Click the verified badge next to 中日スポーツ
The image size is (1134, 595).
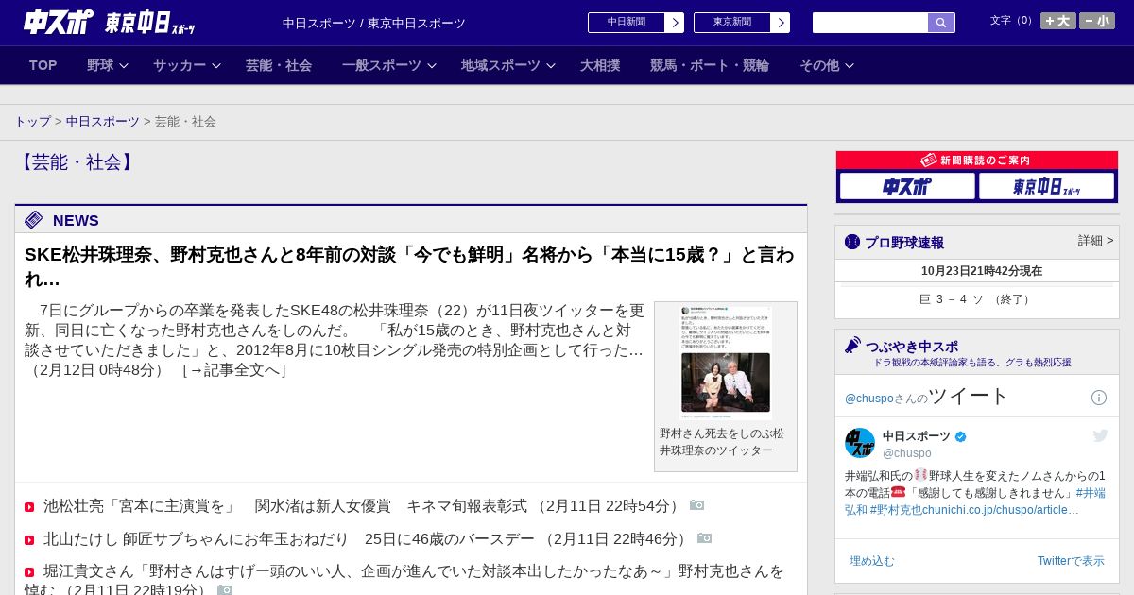[x=961, y=436]
